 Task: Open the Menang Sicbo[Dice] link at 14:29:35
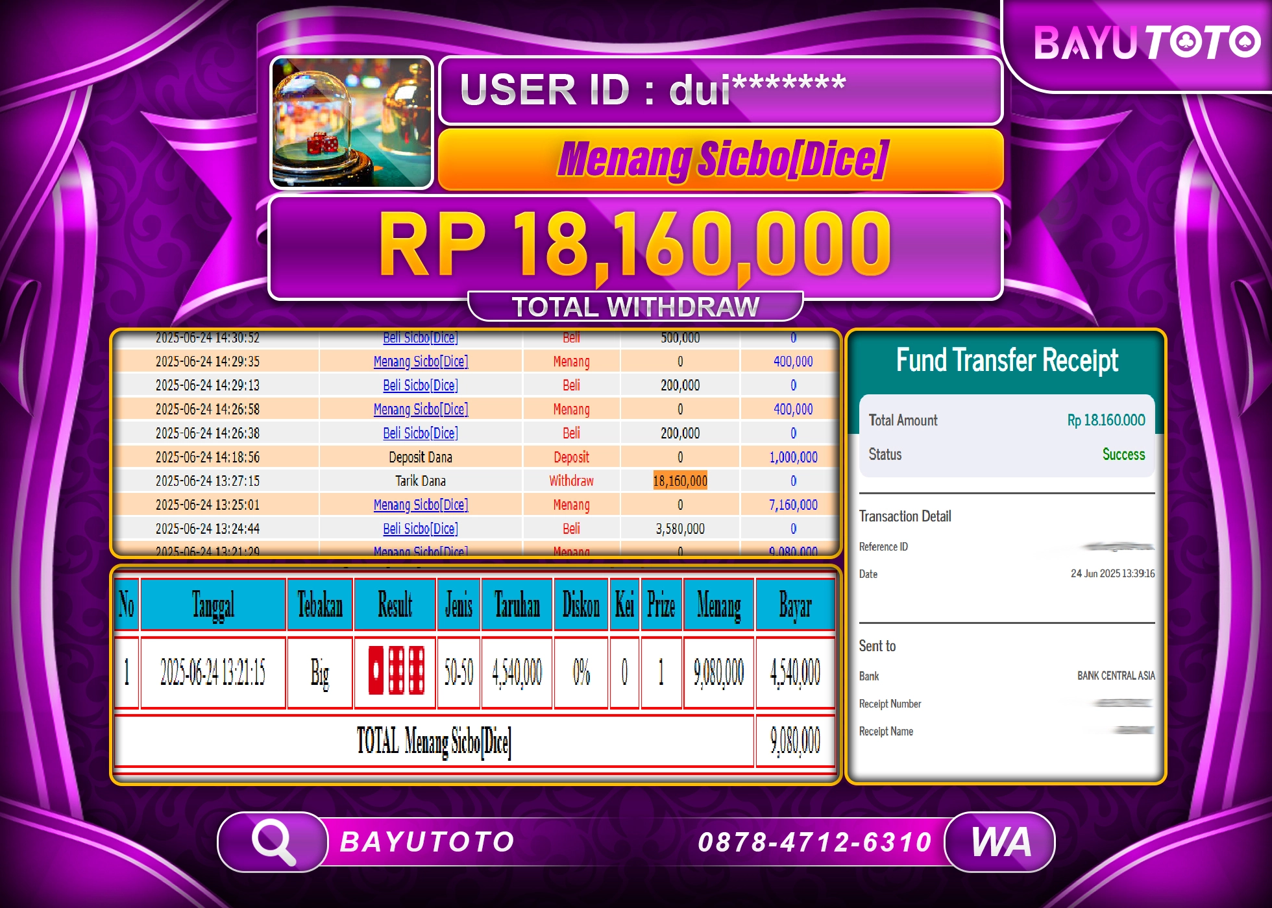coord(421,361)
